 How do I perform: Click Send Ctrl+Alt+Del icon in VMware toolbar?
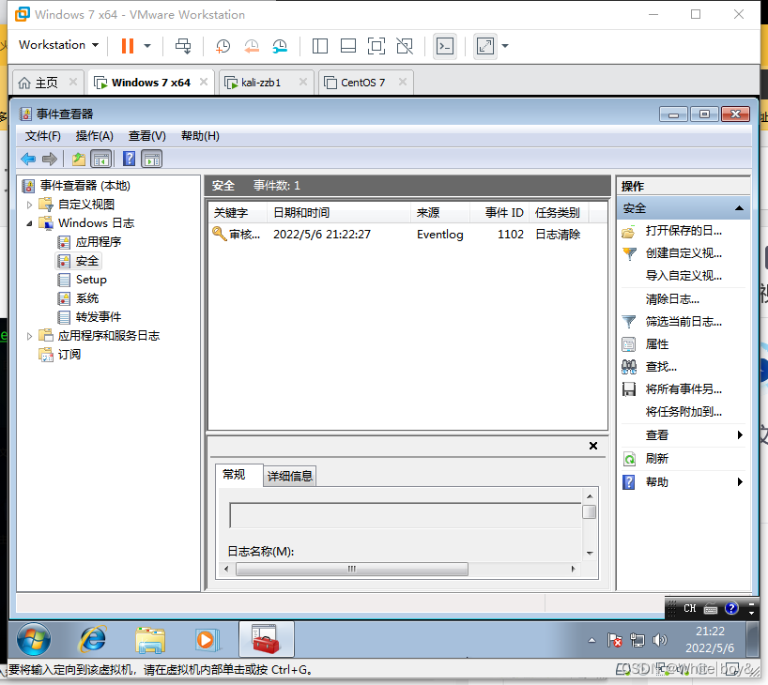[183, 46]
